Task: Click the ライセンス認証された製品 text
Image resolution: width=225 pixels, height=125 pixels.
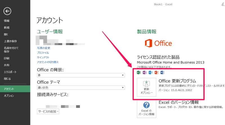Action: pos(158,57)
